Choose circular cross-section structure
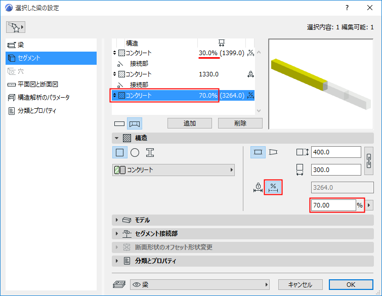 click(x=135, y=153)
